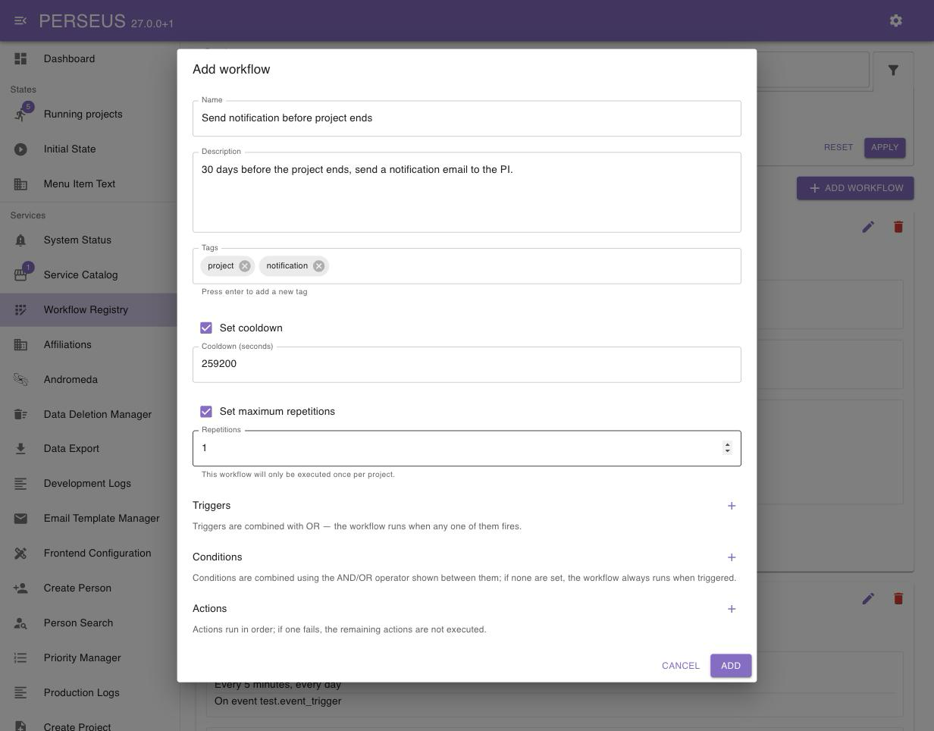Add an action with plus icon
This screenshot has height=731, width=934.
732,609
